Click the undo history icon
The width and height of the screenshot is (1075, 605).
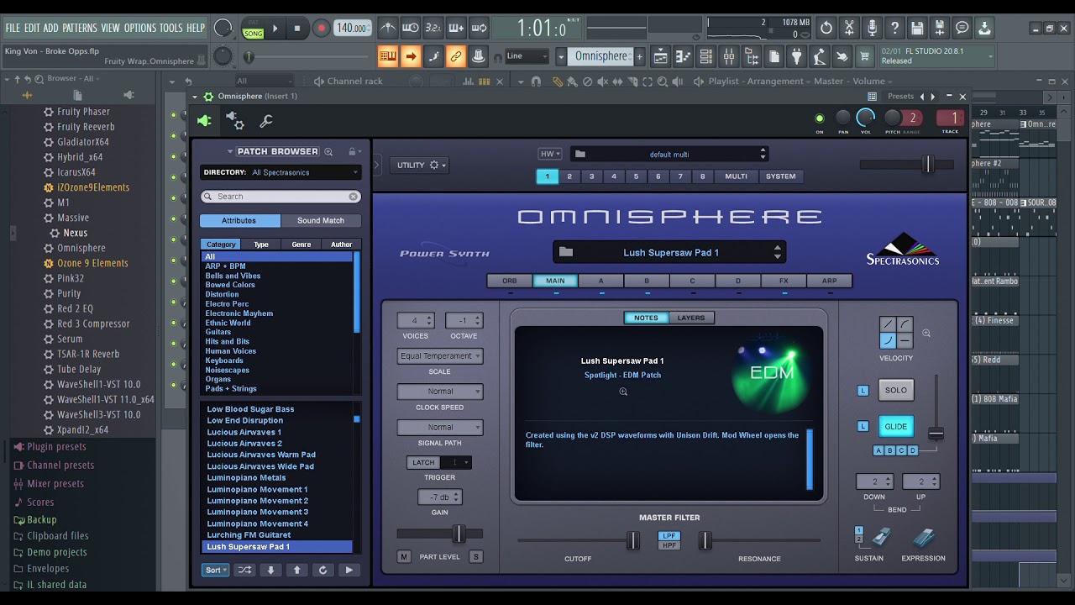pyautogui.click(x=826, y=28)
